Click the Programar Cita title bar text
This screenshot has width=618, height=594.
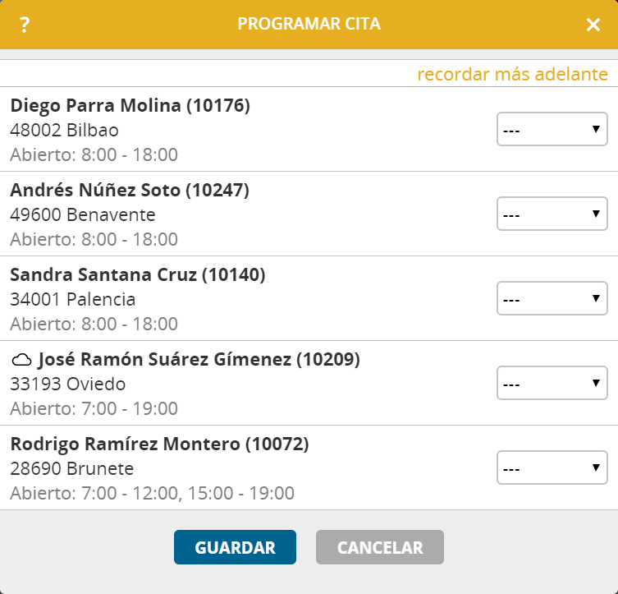[309, 24]
